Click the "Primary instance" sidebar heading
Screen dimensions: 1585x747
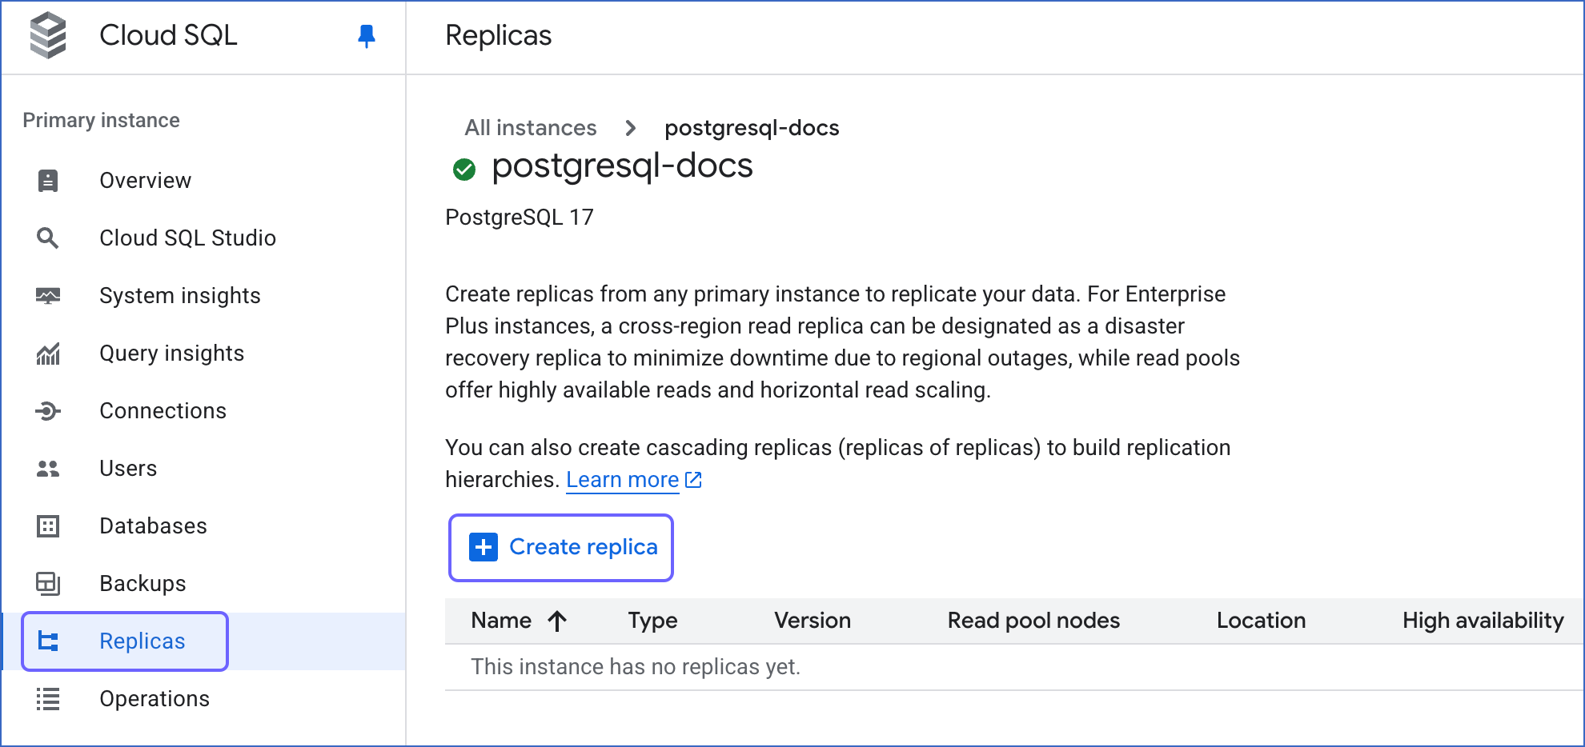pos(101,120)
